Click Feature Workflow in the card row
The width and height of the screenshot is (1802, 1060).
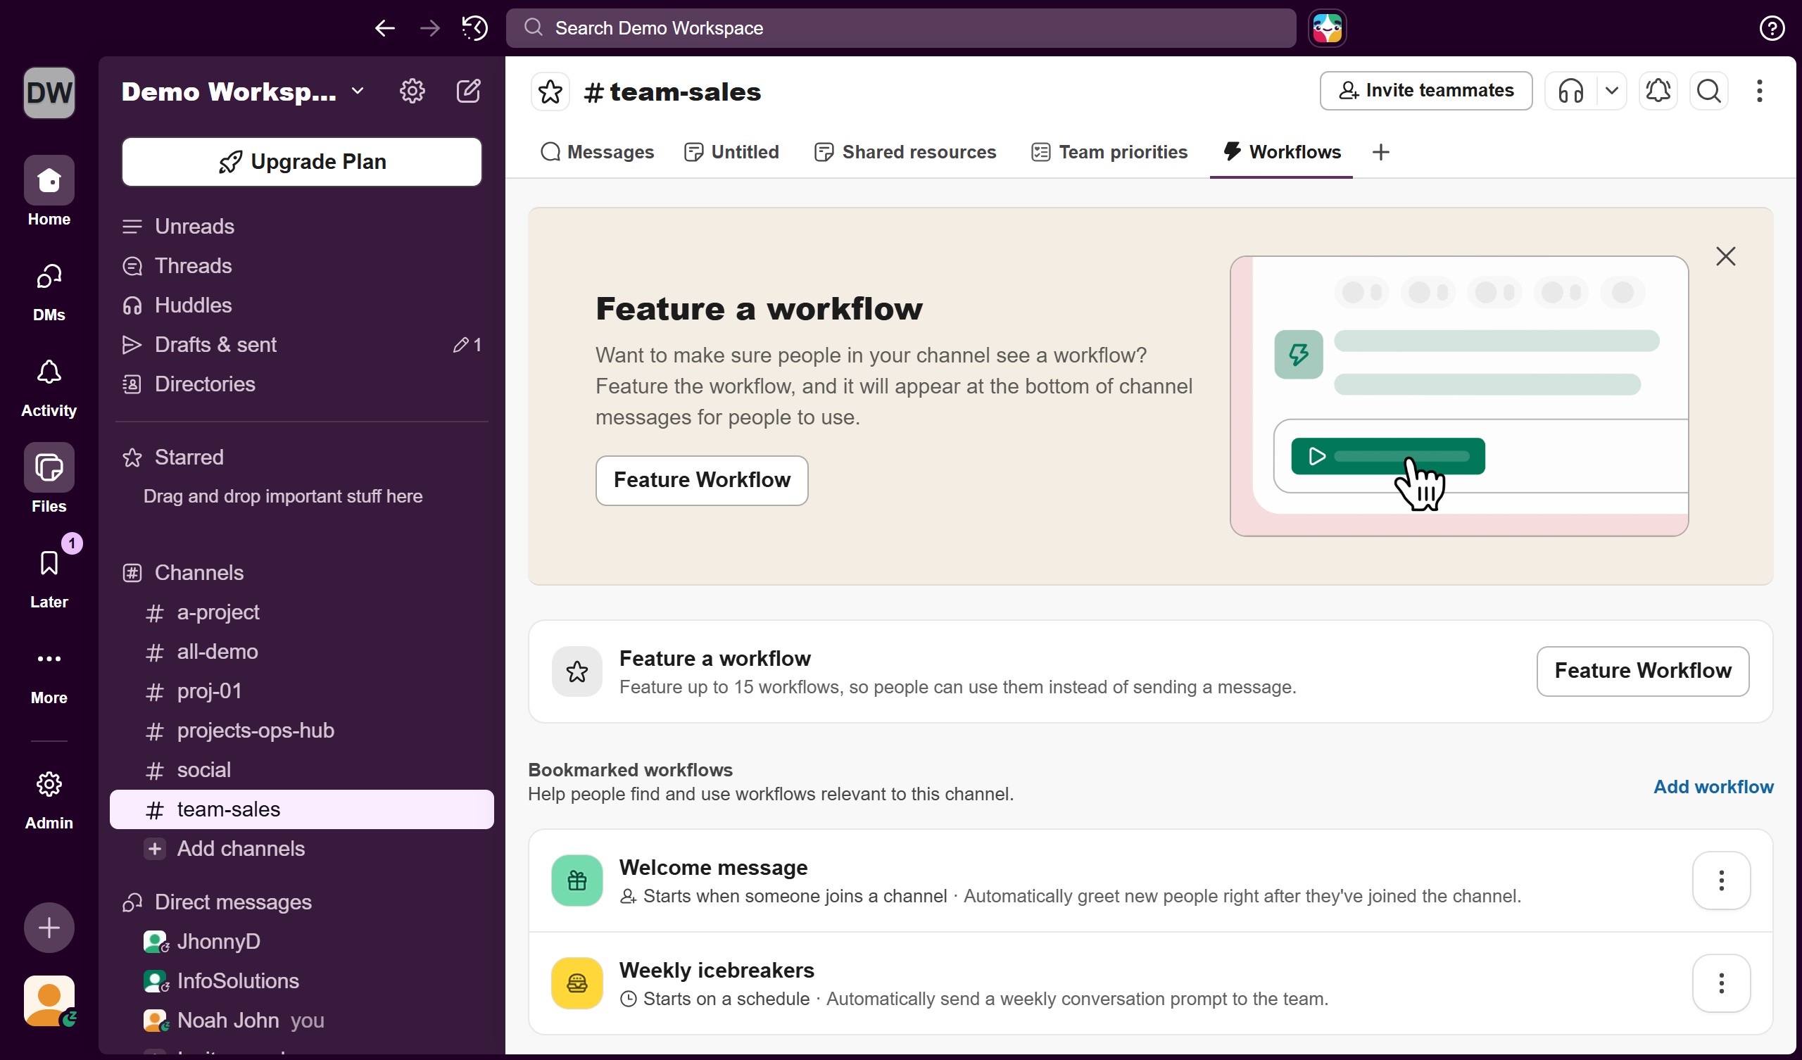(1642, 671)
